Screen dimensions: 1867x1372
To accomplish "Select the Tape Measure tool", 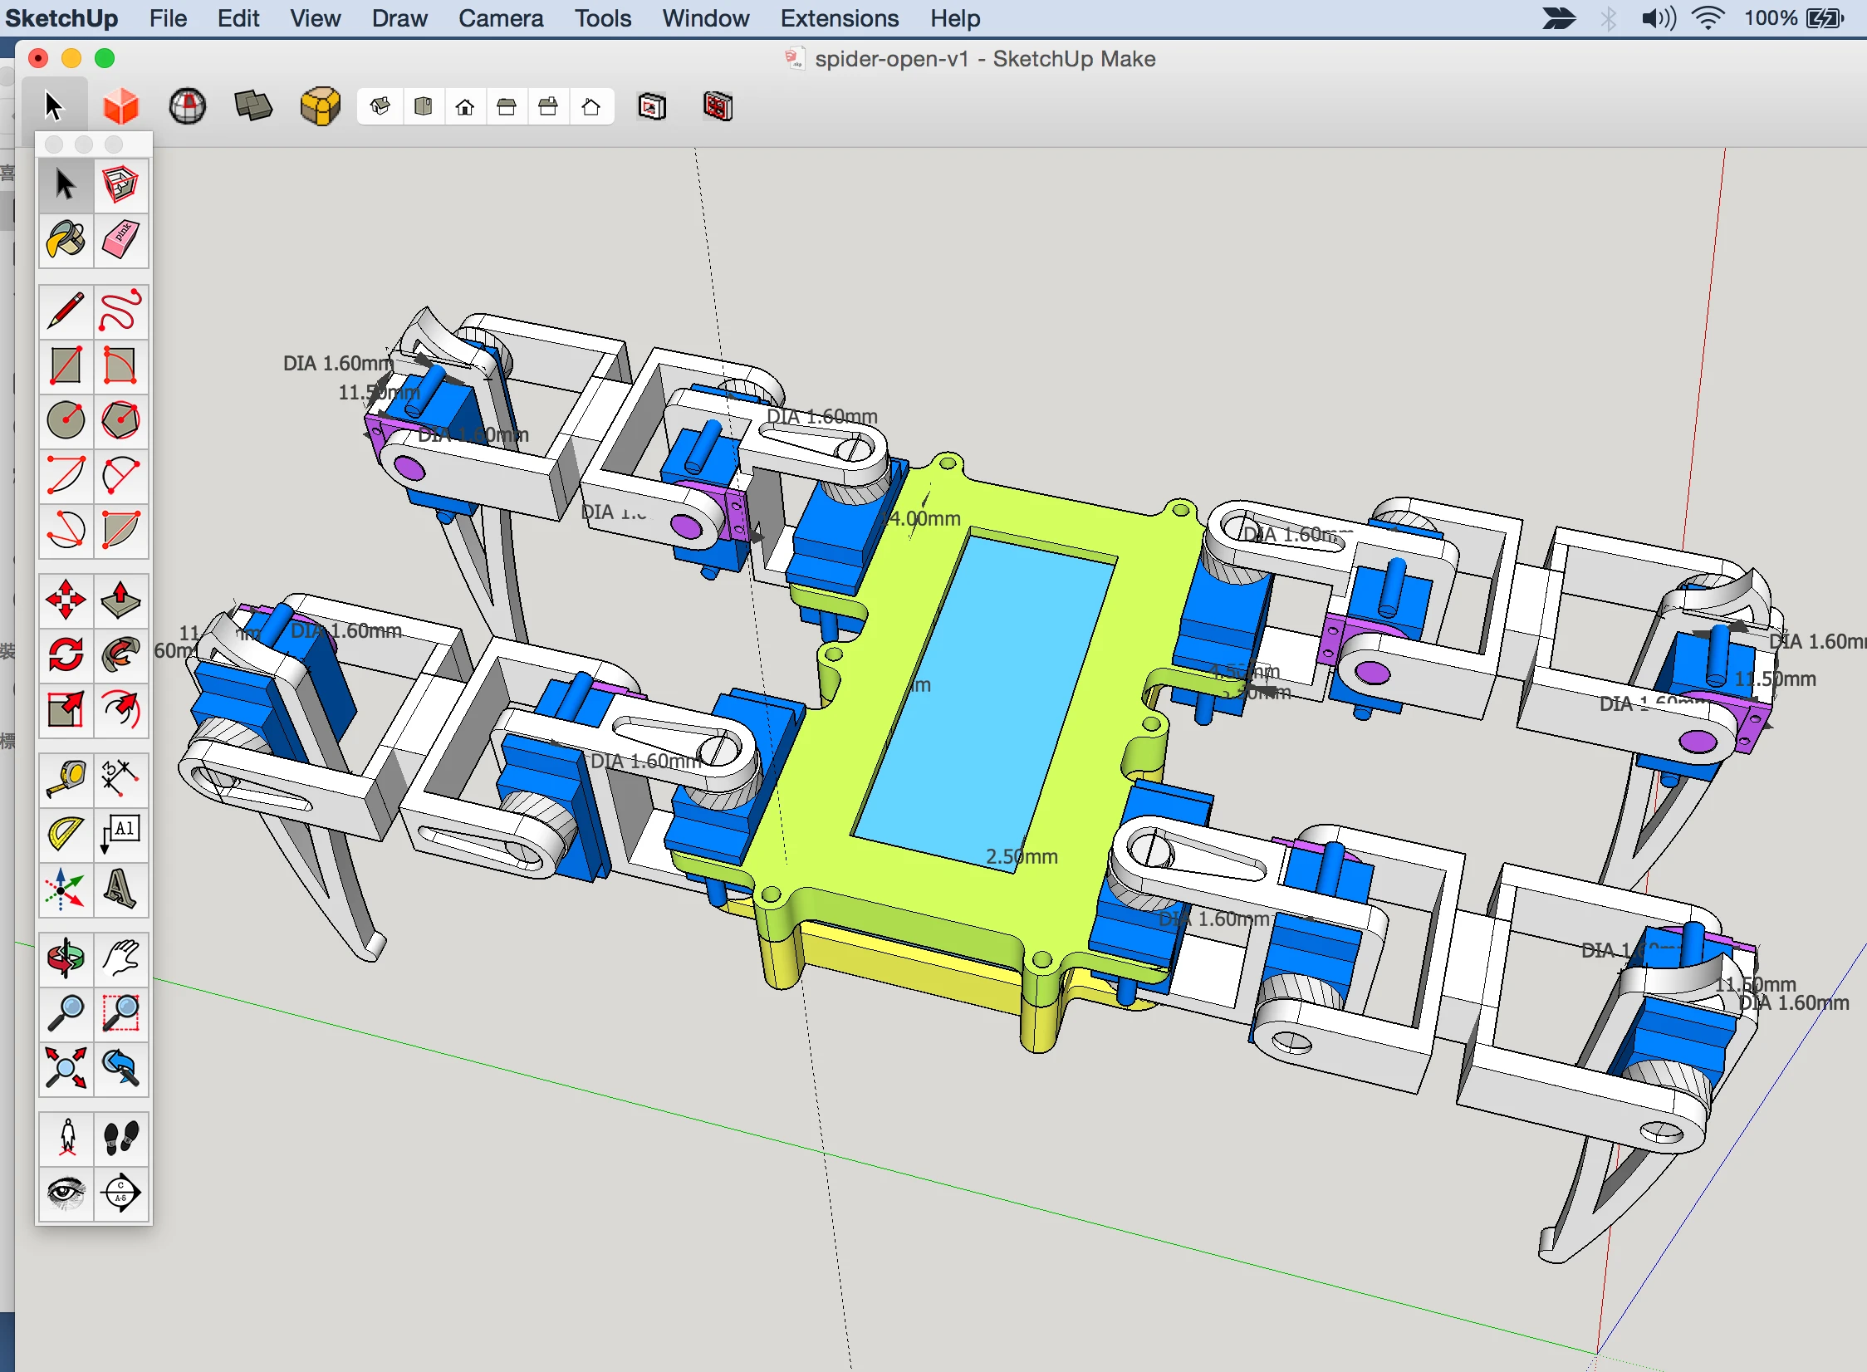I will pos(66,779).
